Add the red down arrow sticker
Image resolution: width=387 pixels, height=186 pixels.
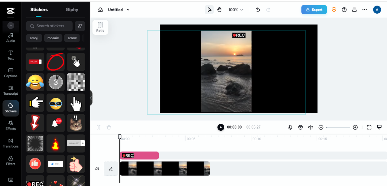(x=35, y=123)
